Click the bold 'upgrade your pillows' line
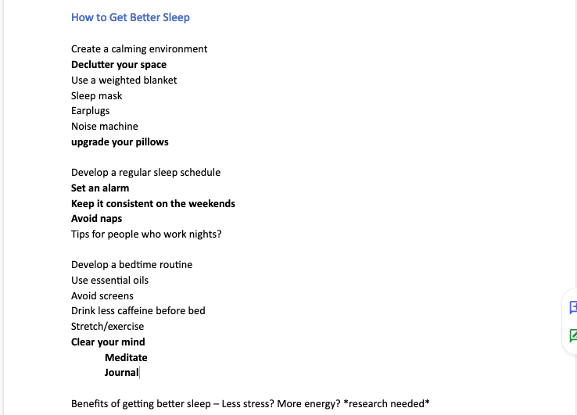This screenshot has height=415, width=577. (x=120, y=142)
